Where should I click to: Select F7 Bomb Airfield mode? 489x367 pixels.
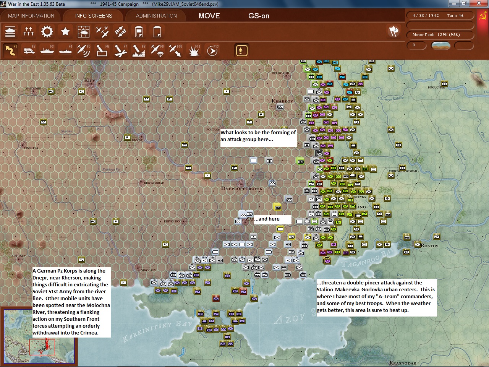point(120,50)
